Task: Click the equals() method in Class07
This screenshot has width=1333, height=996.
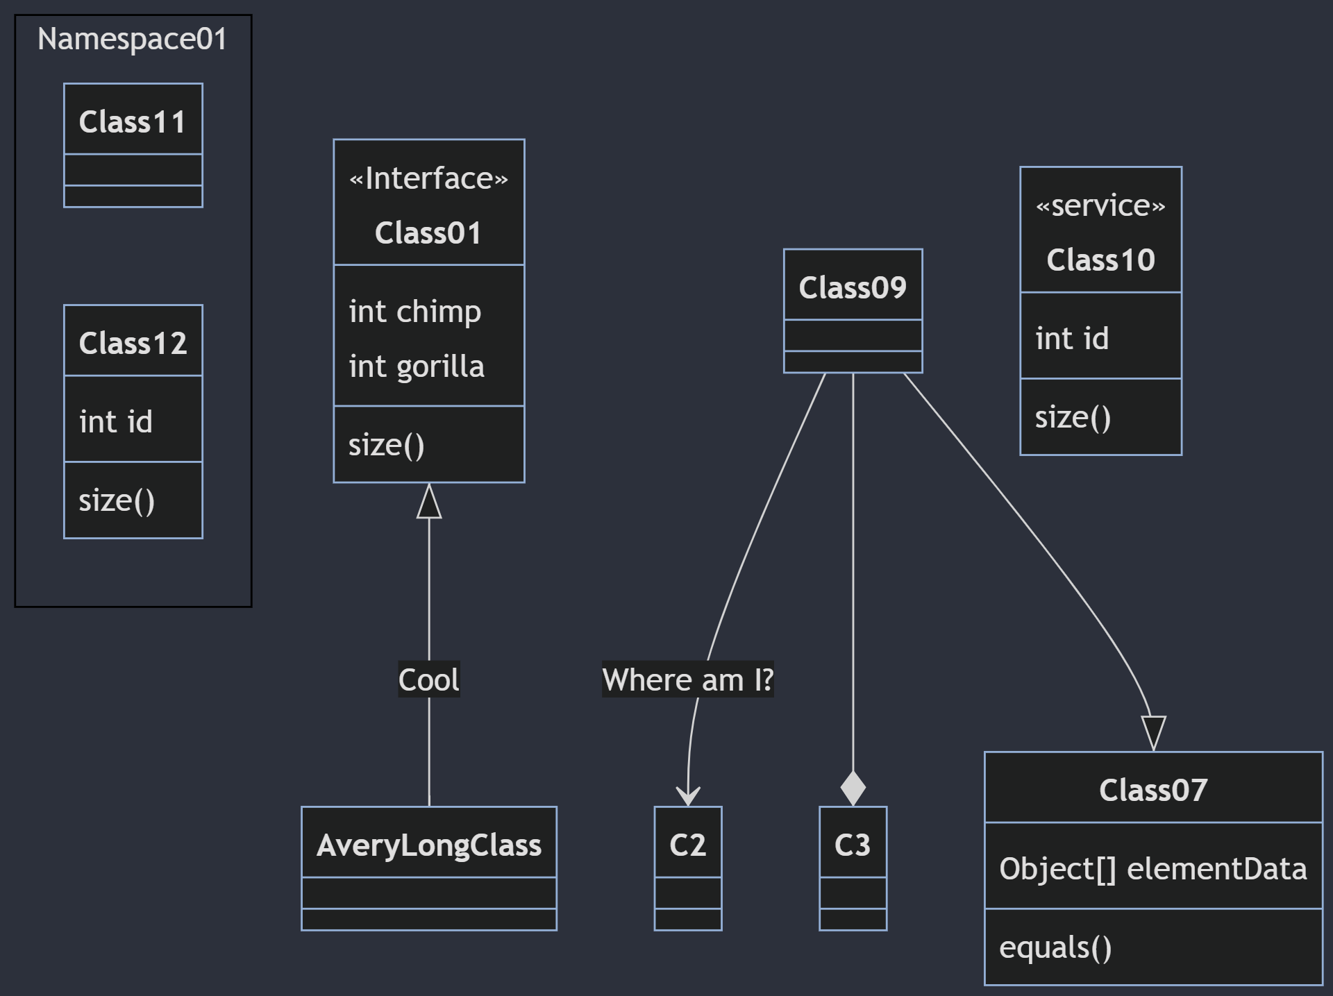Action: pyautogui.click(x=1055, y=947)
